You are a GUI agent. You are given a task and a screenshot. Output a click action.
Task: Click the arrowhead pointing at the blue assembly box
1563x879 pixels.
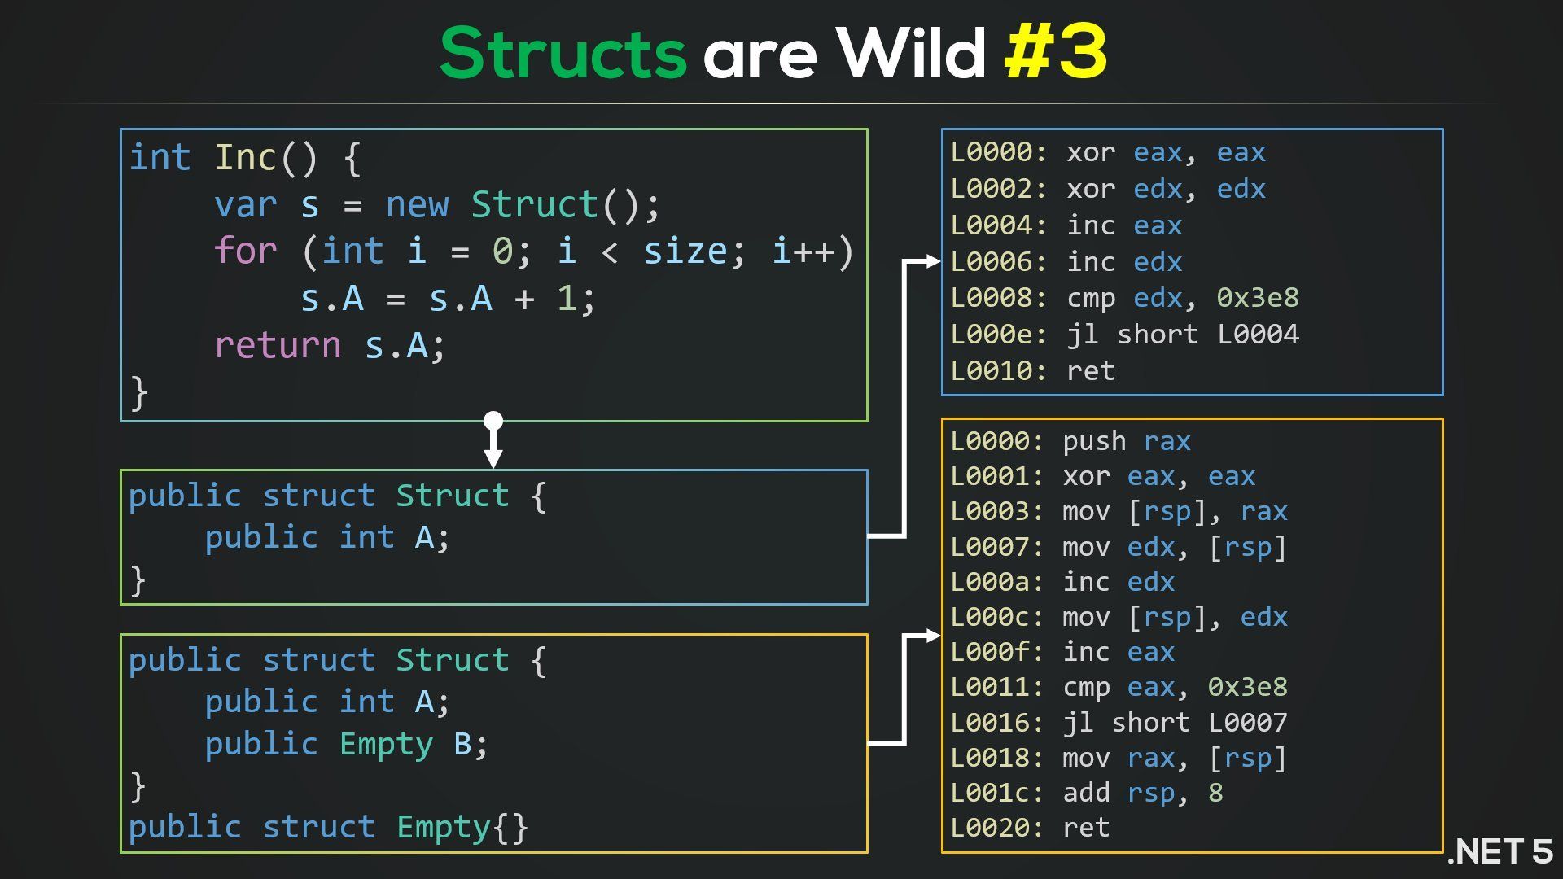pyautogui.click(x=932, y=261)
